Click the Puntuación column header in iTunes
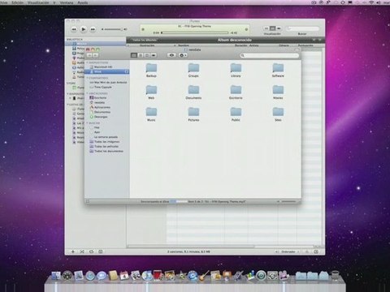This screenshot has width=390, height=292. click(x=305, y=45)
